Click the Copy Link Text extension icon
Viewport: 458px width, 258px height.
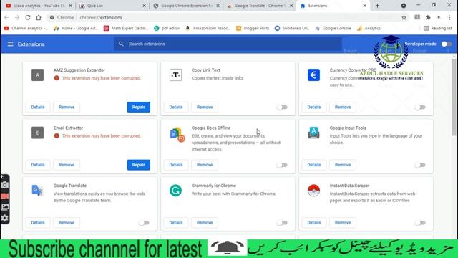pos(175,75)
